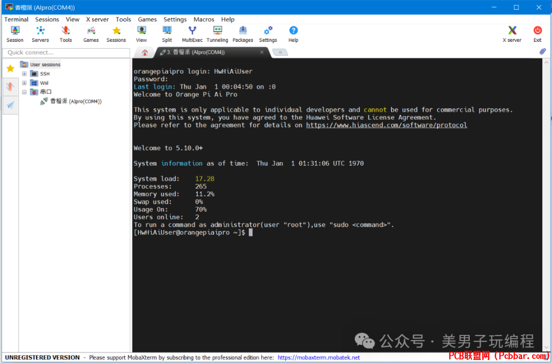552x363 pixels.
Task: Minimize the MobaXterm window
Action: tap(494, 7)
